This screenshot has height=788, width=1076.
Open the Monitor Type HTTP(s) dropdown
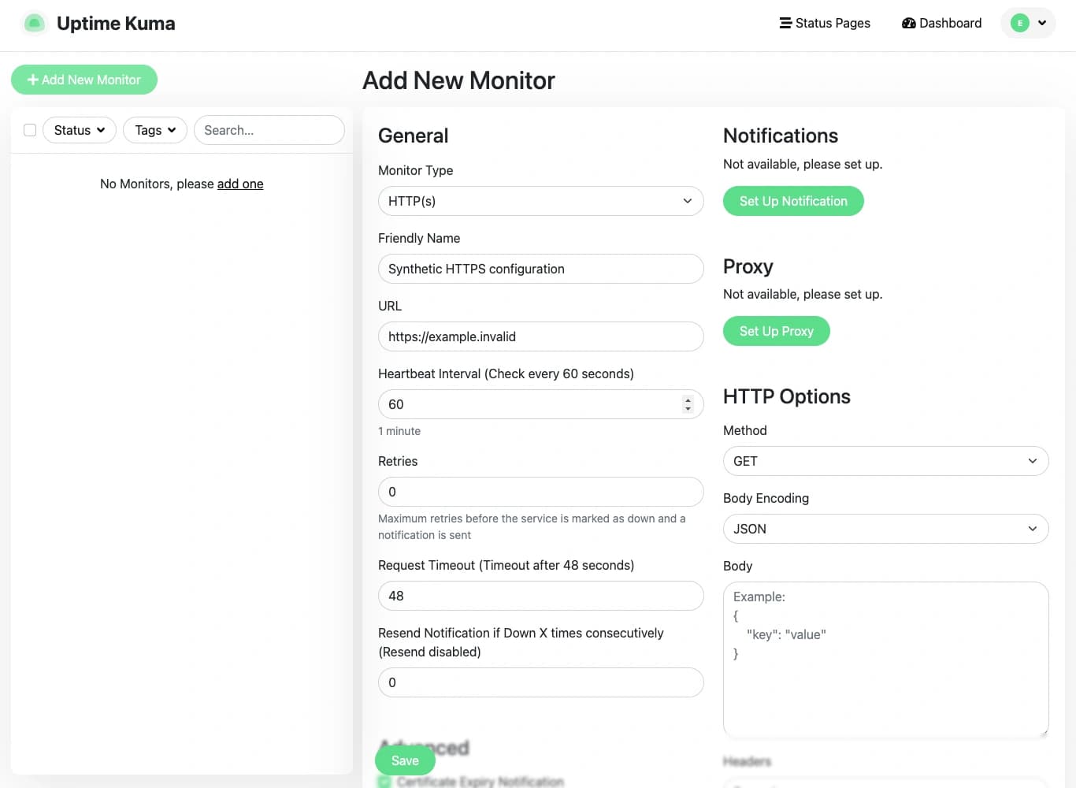[541, 201]
